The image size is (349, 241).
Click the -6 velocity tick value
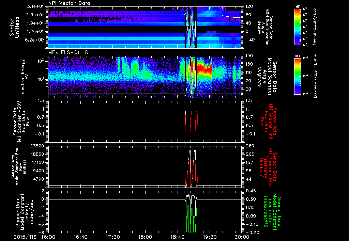point(42,224)
